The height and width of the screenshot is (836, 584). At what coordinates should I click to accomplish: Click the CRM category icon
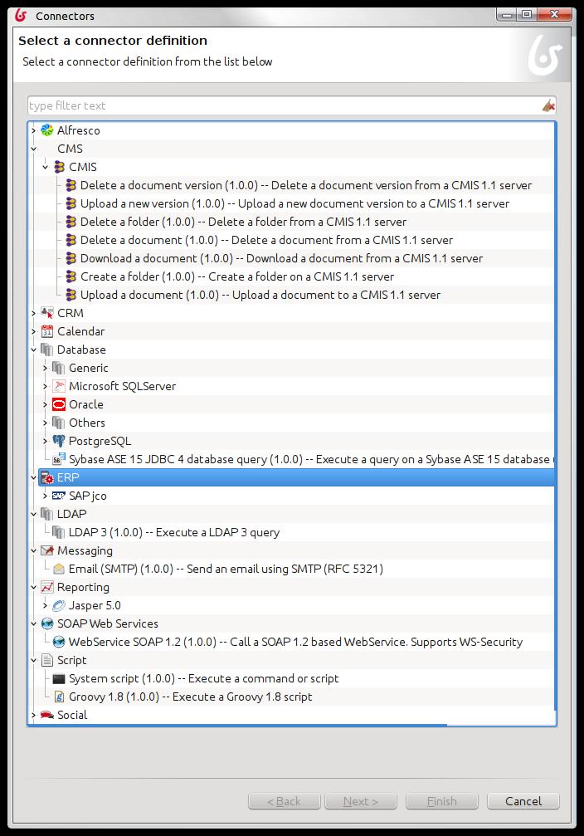pos(47,313)
